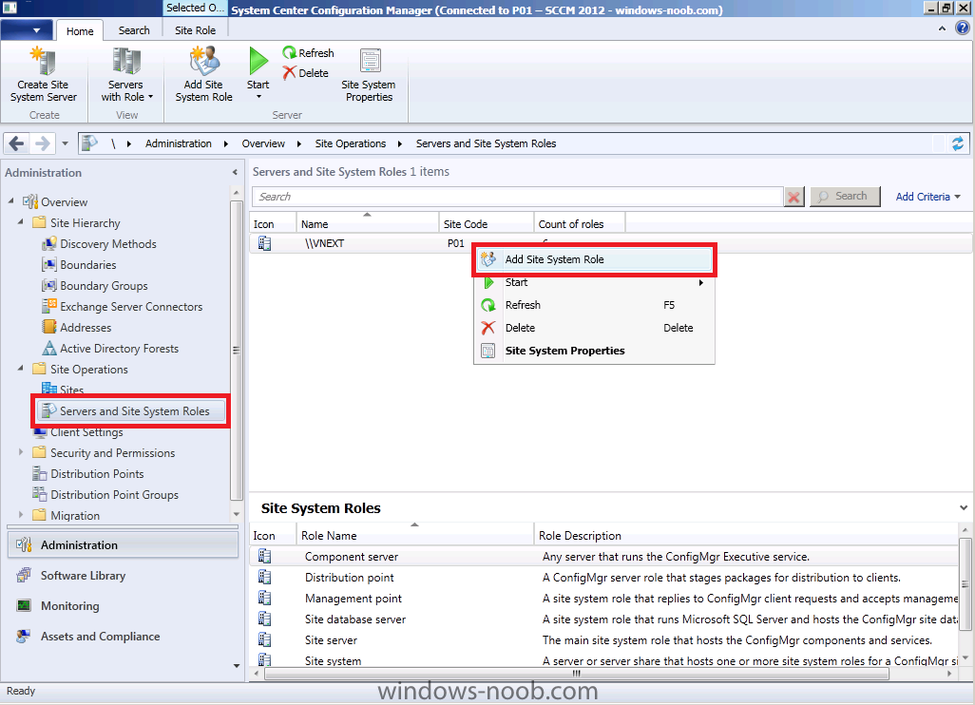
Task: Select Active Directory Forests
Action: coord(120,349)
